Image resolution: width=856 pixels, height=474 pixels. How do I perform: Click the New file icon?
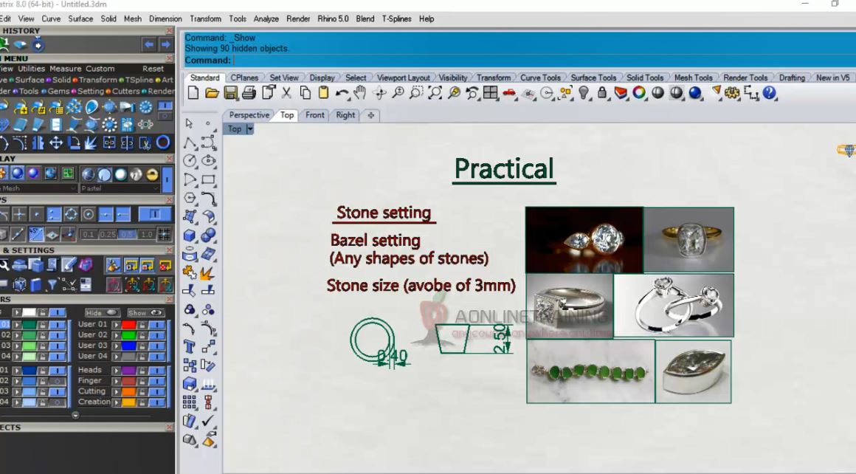193,93
